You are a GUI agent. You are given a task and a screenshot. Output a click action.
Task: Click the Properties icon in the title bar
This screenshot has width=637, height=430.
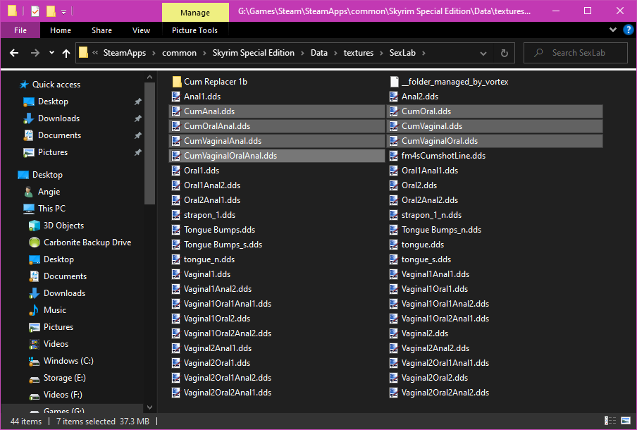point(35,11)
